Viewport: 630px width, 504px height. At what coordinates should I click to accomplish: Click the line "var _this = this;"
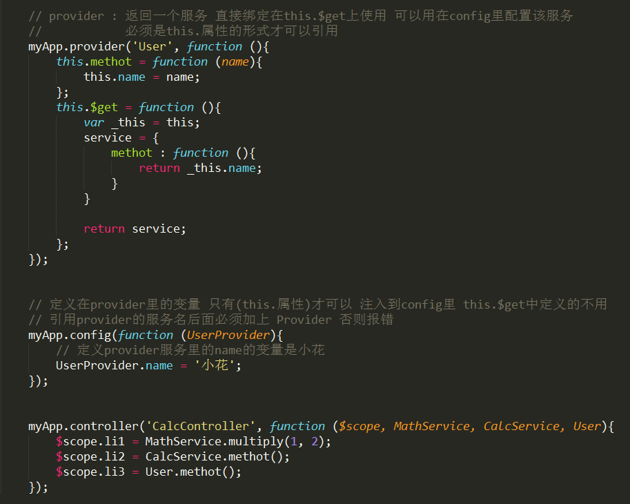pos(141,123)
